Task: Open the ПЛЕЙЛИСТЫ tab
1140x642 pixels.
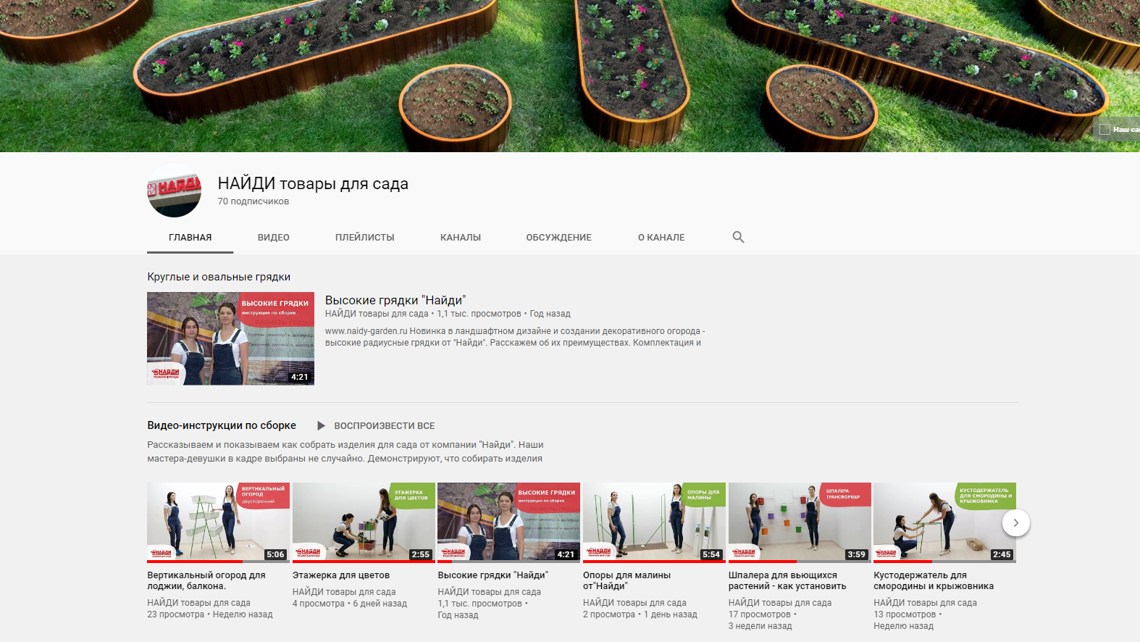Action: pyautogui.click(x=364, y=238)
